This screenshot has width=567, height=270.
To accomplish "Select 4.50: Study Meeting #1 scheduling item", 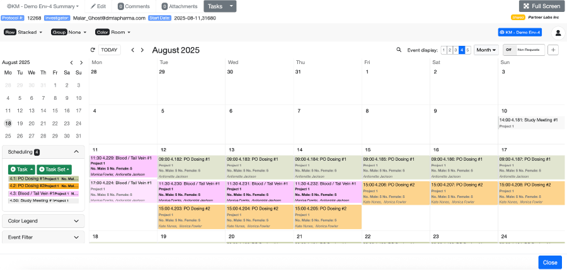I will (43, 200).
